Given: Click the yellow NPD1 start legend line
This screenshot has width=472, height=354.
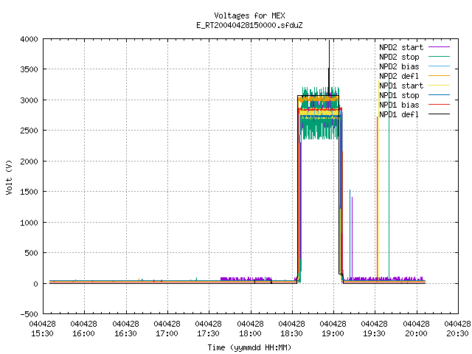Looking at the screenshot, I should 439,86.
